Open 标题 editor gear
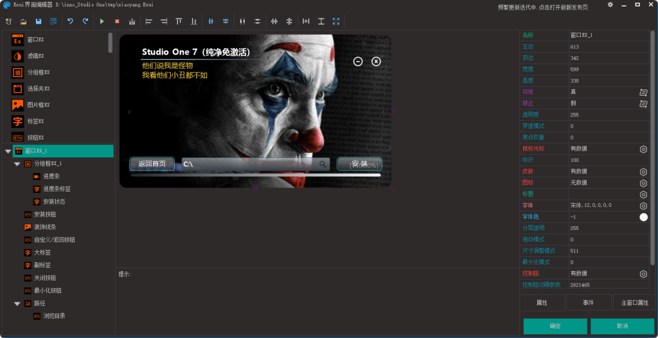The width and height of the screenshot is (658, 338). coord(643,194)
